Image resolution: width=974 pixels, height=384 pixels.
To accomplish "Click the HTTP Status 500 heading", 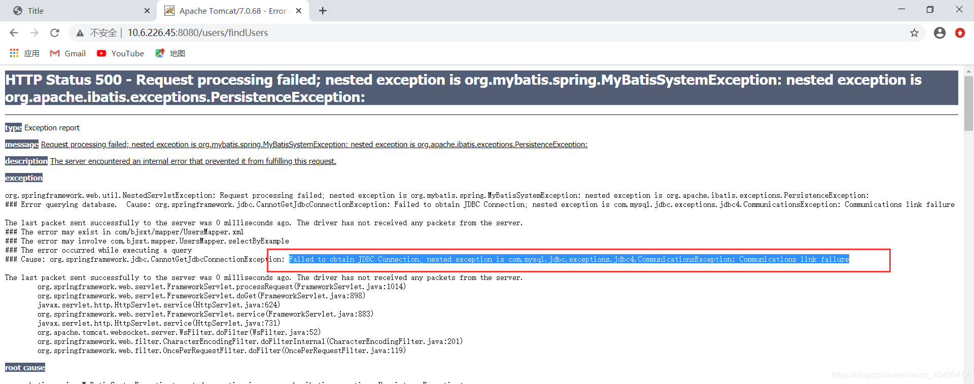I will point(481,88).
